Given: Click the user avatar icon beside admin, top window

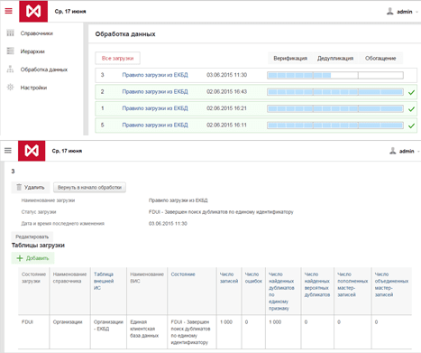Looking at the screenshot, I should pos(390,12).
